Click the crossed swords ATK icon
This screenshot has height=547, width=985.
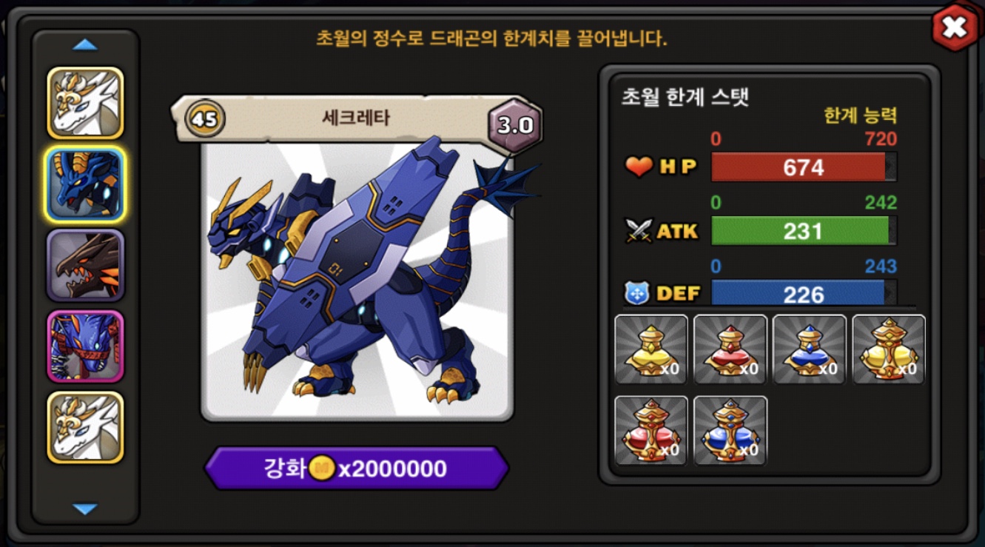pyautogui.click(x=638, y=231)
